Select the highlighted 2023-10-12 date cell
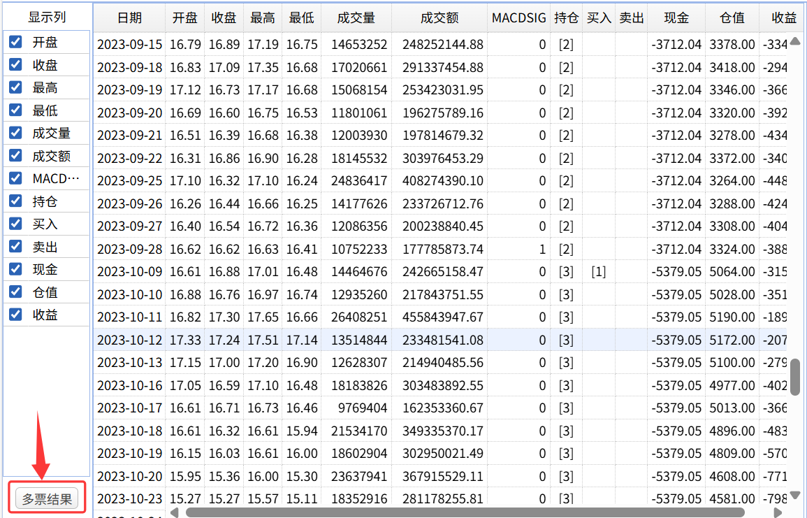This screenshot has height=518, width=807. (129, 340)
